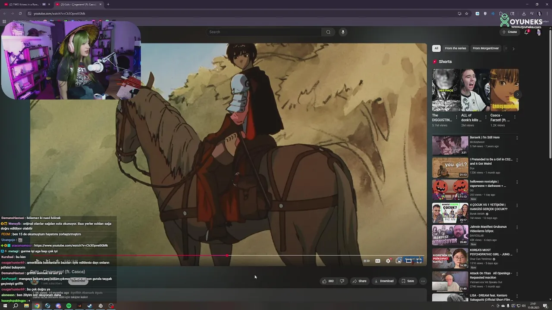Open Chrome three-dot menu
The height and width of the screenshot is (310, 552).
click(547, 13)
